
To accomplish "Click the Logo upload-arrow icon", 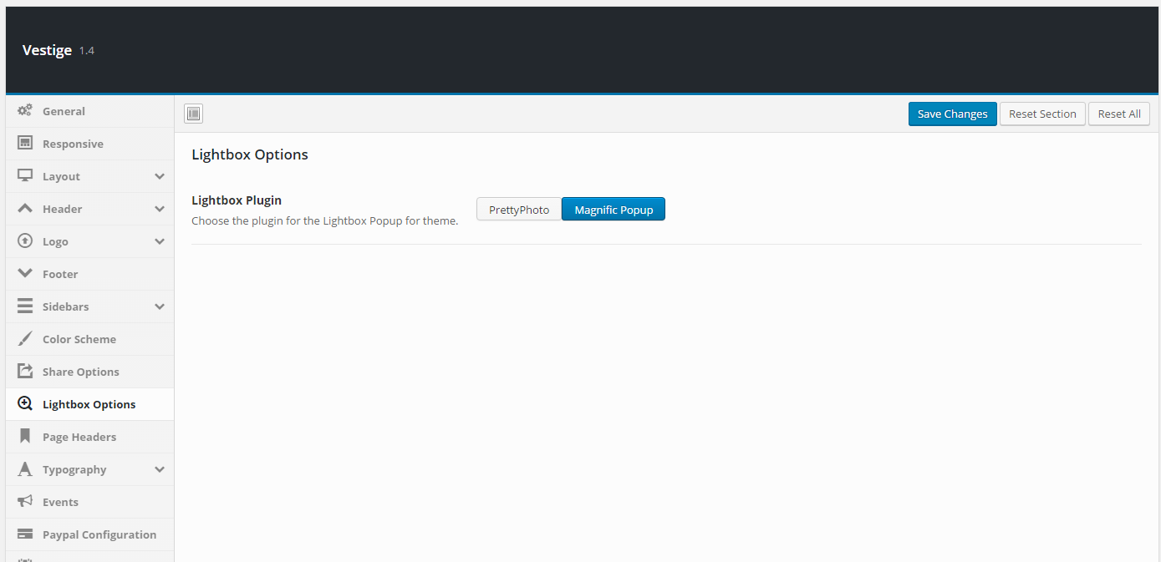I will [x=25, y=240].
